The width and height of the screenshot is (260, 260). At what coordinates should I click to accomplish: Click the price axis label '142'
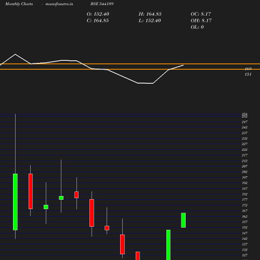click(x=244, y=239)
